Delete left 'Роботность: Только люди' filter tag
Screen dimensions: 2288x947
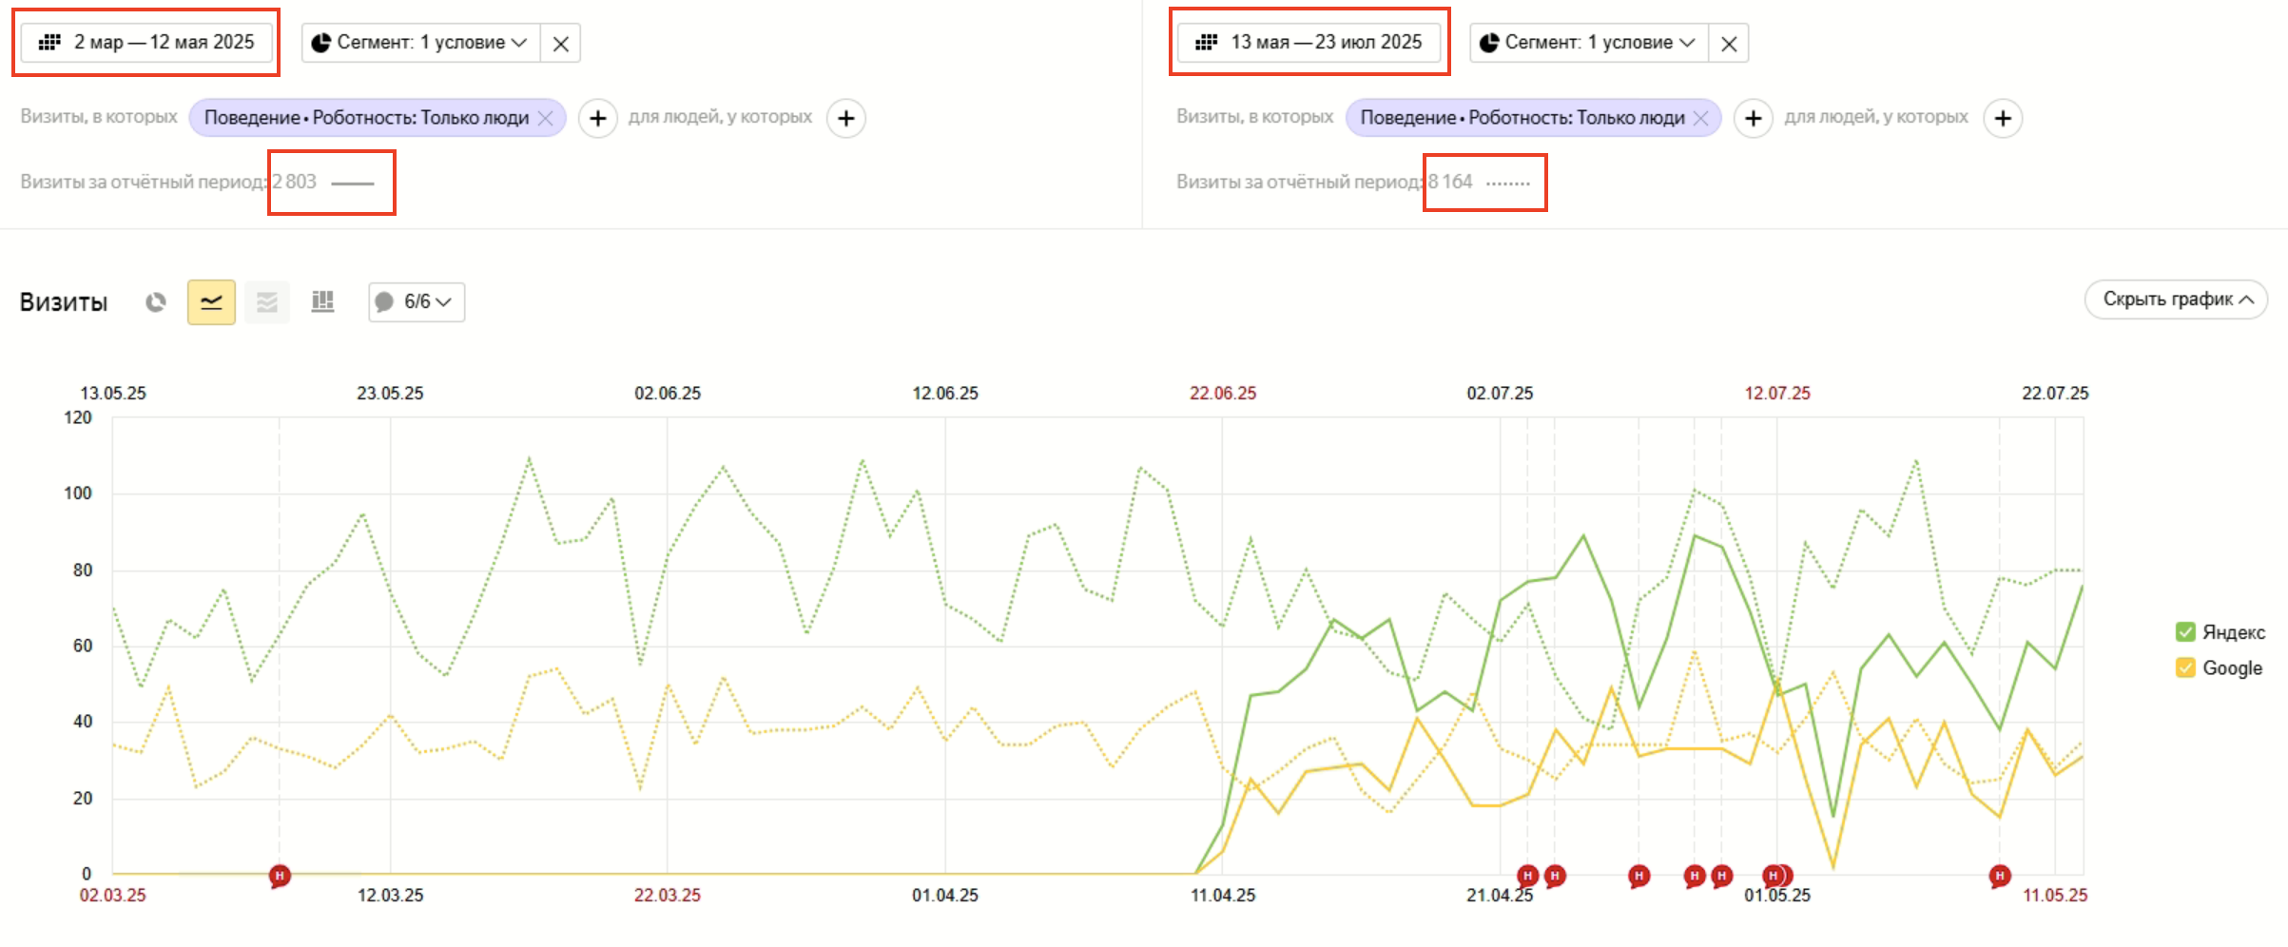point(546,118)
